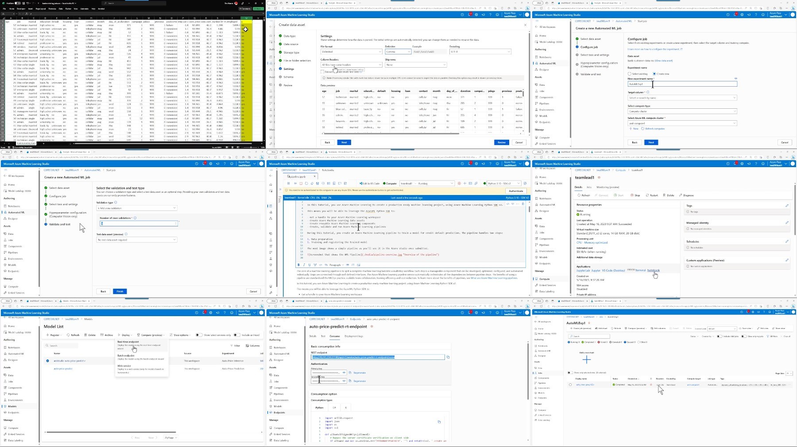
Task: Open the Validation type dropdown
Action: 136,208
